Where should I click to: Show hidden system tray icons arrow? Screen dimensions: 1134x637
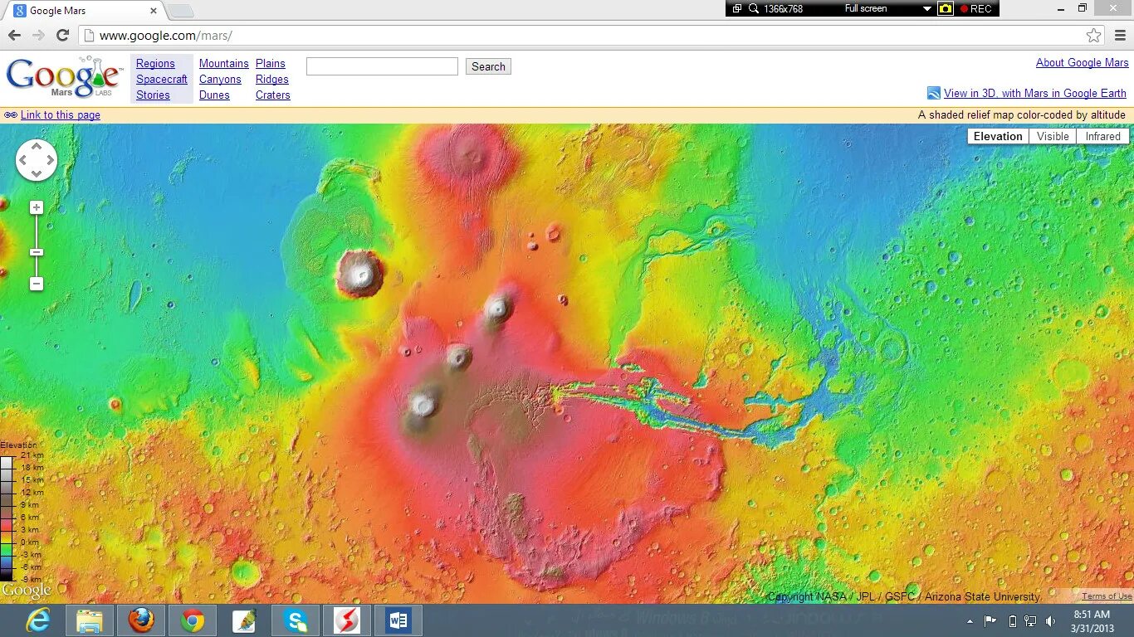[x=970, y=621]
